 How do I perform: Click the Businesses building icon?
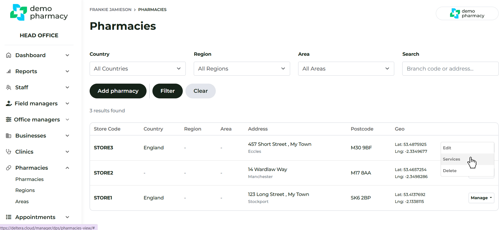click(9, 136)
